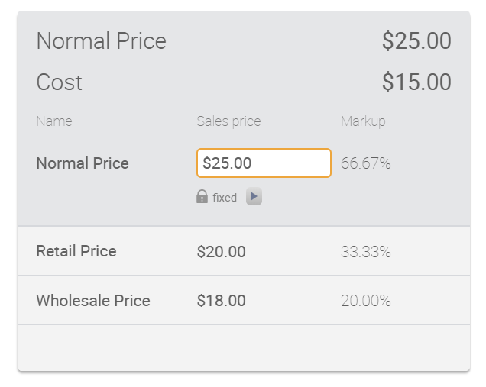The image size is (486, 387).
Task: Click the fixed label under sales price
Action: pos(225,197)
